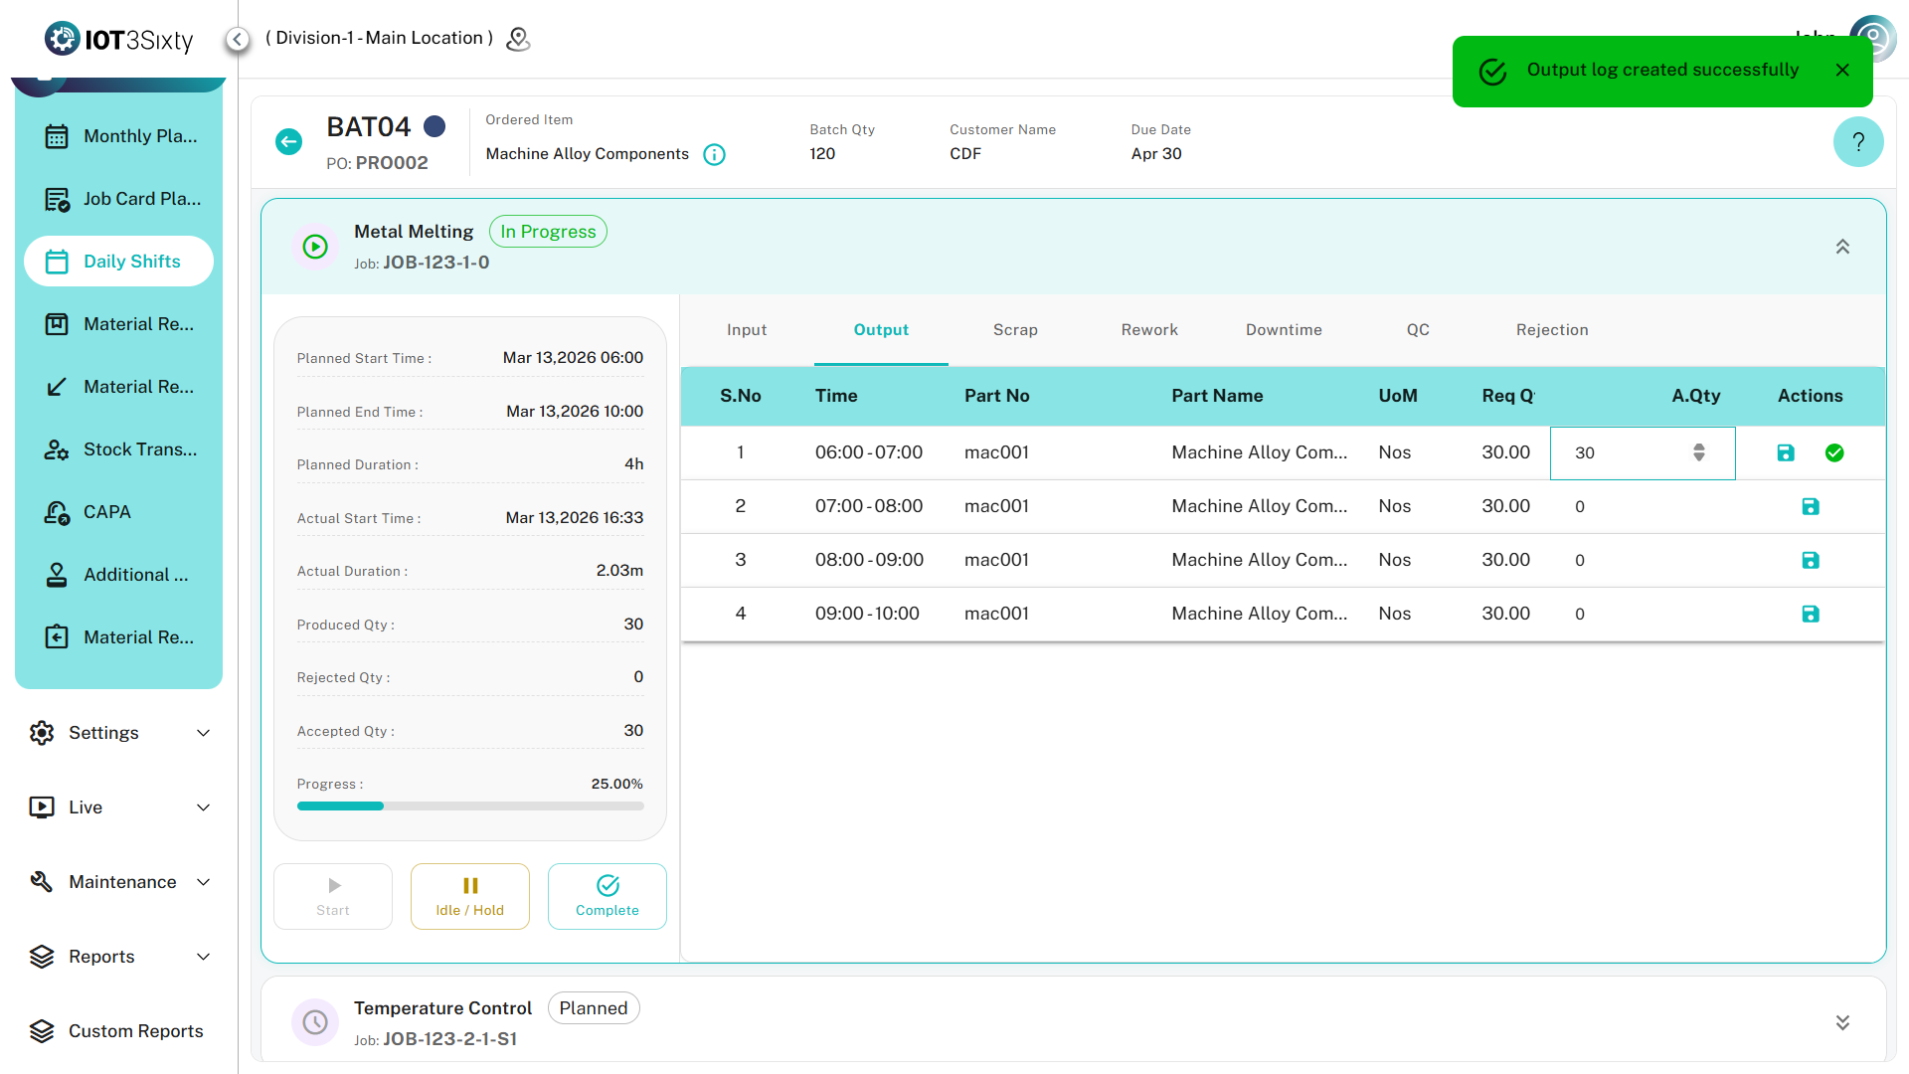Switch to the Scrap tab
The image size is (1909, 1074).
pyautogui.click(x=1014, y=330)
